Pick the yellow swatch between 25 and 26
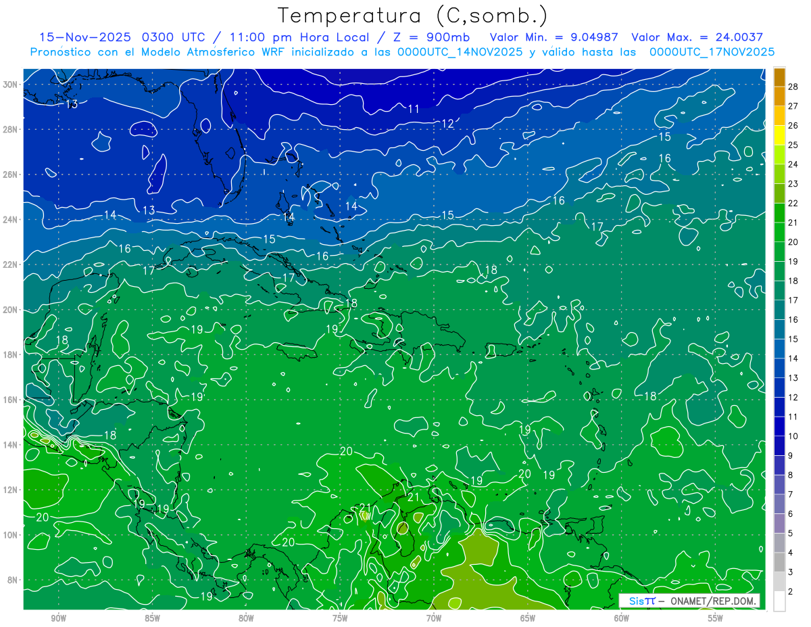811x627 pixels. click(779, 135)
